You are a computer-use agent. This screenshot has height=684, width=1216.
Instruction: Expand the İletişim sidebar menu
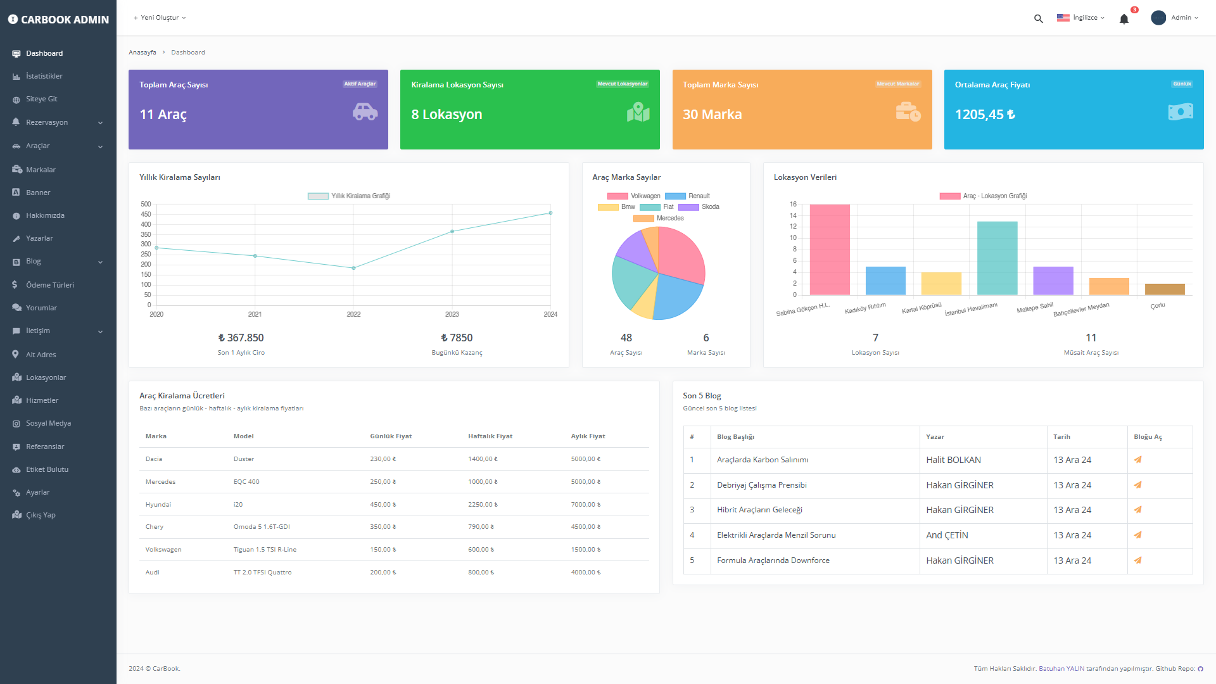[x=58, y=331]
